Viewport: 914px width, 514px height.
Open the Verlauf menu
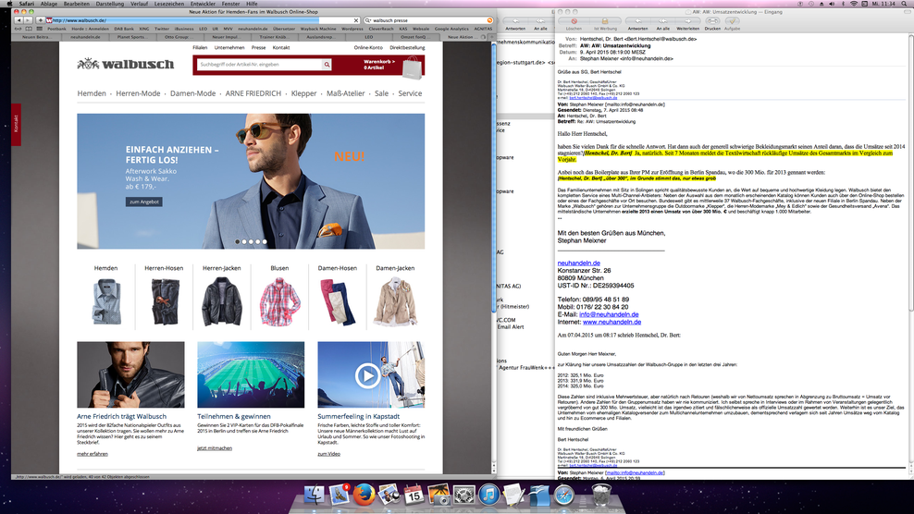point(139,4)
